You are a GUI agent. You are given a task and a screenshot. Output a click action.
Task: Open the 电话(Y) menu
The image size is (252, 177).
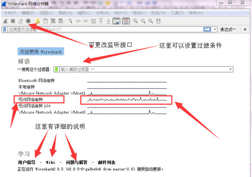tap(139, 13)
